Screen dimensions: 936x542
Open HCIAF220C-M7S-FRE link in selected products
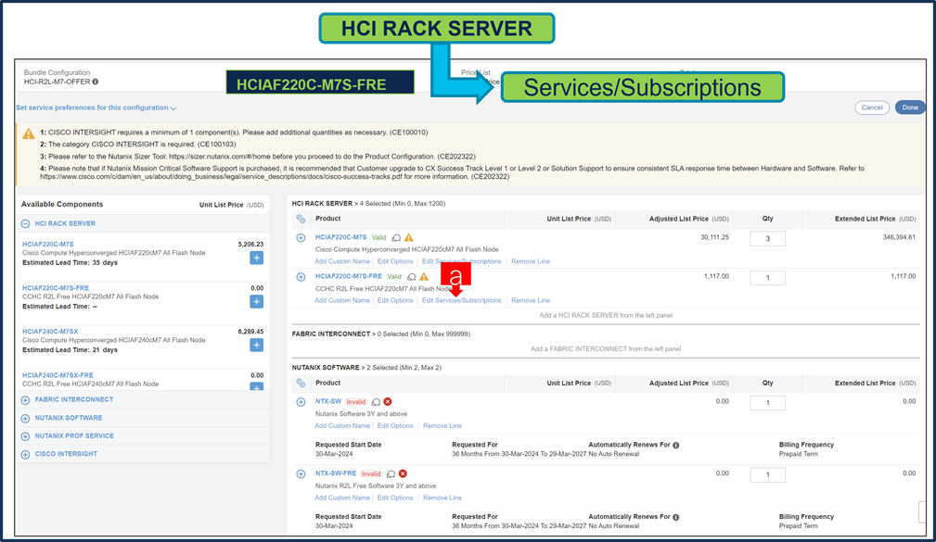[349, 277]
